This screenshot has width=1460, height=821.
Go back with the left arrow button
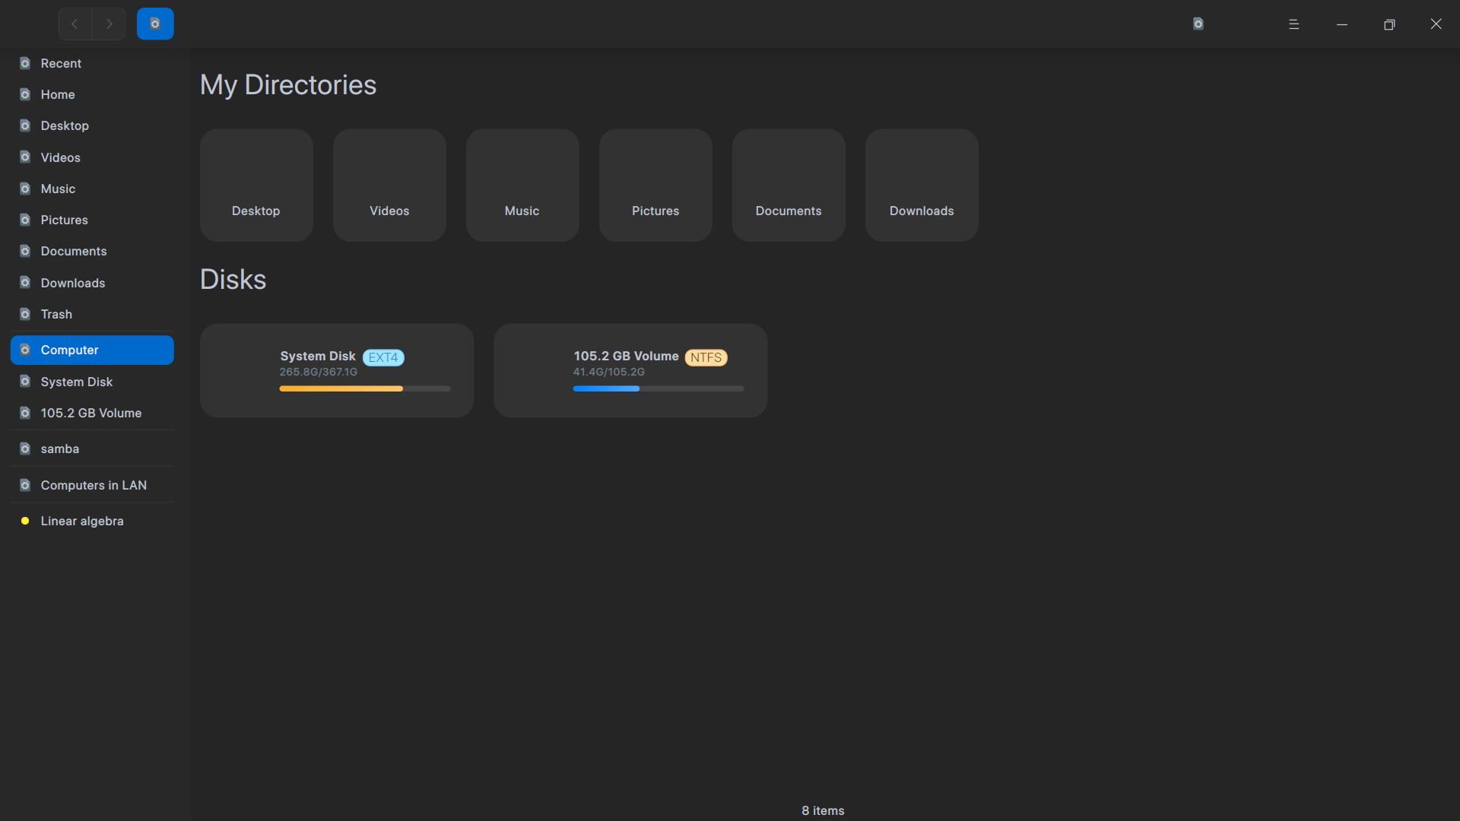[75, 24]
